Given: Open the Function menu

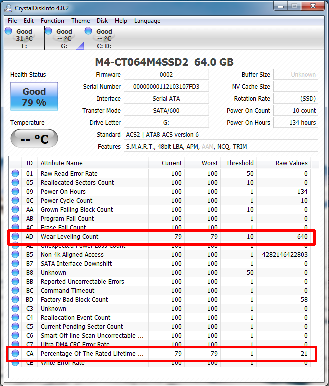Looking at the screenshot, I should [52, 21].
